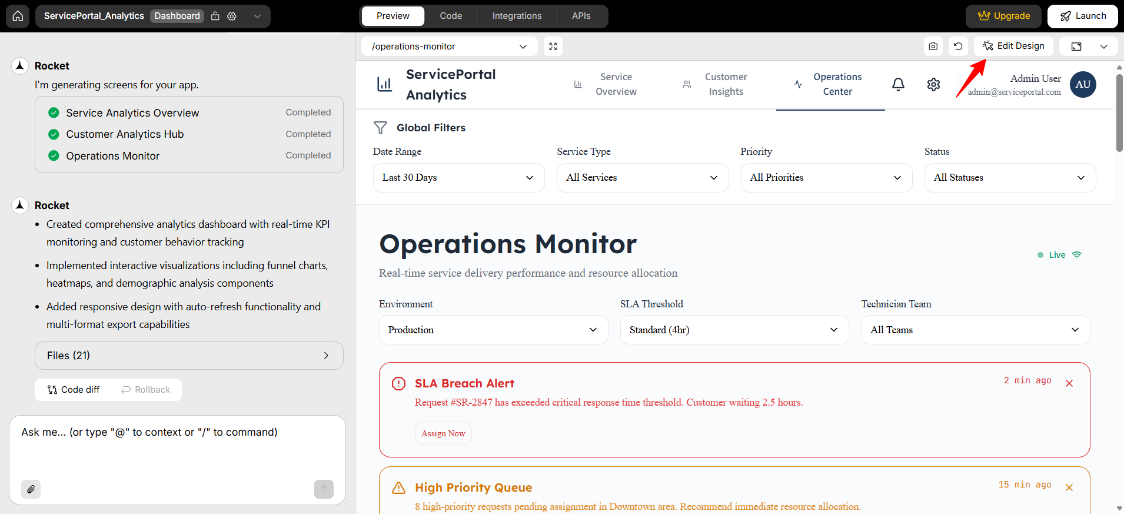This screenshot has height=514, width=1124.
Task: Open notifications bell icon
Action: click(898, 85)
